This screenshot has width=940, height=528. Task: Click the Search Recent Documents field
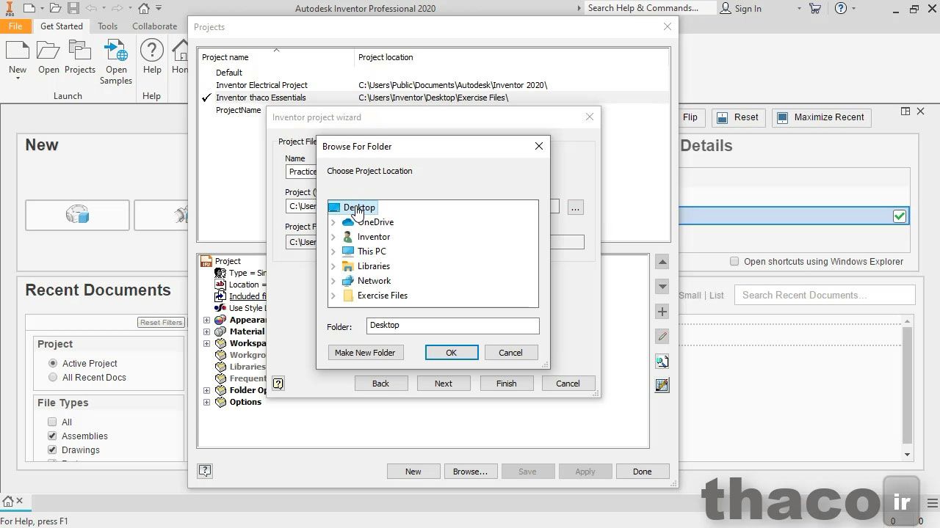(x=825, y=295)
